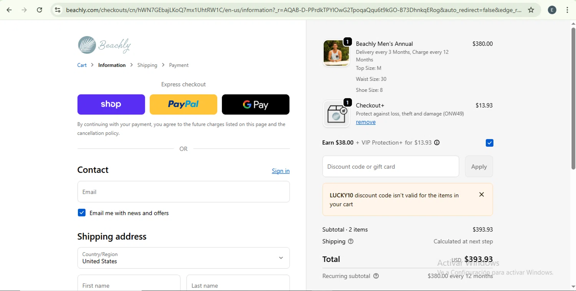Click the browser forward arrow
The image size is (576, 291).
(24, 10)
